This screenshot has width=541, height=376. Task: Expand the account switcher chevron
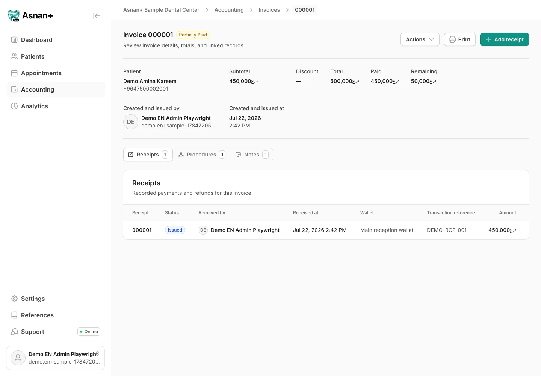(98, 353)
